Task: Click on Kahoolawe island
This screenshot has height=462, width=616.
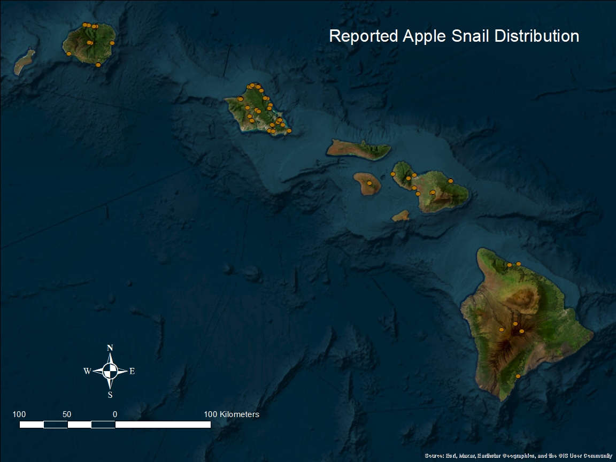Action: click(x=401, y=215)
